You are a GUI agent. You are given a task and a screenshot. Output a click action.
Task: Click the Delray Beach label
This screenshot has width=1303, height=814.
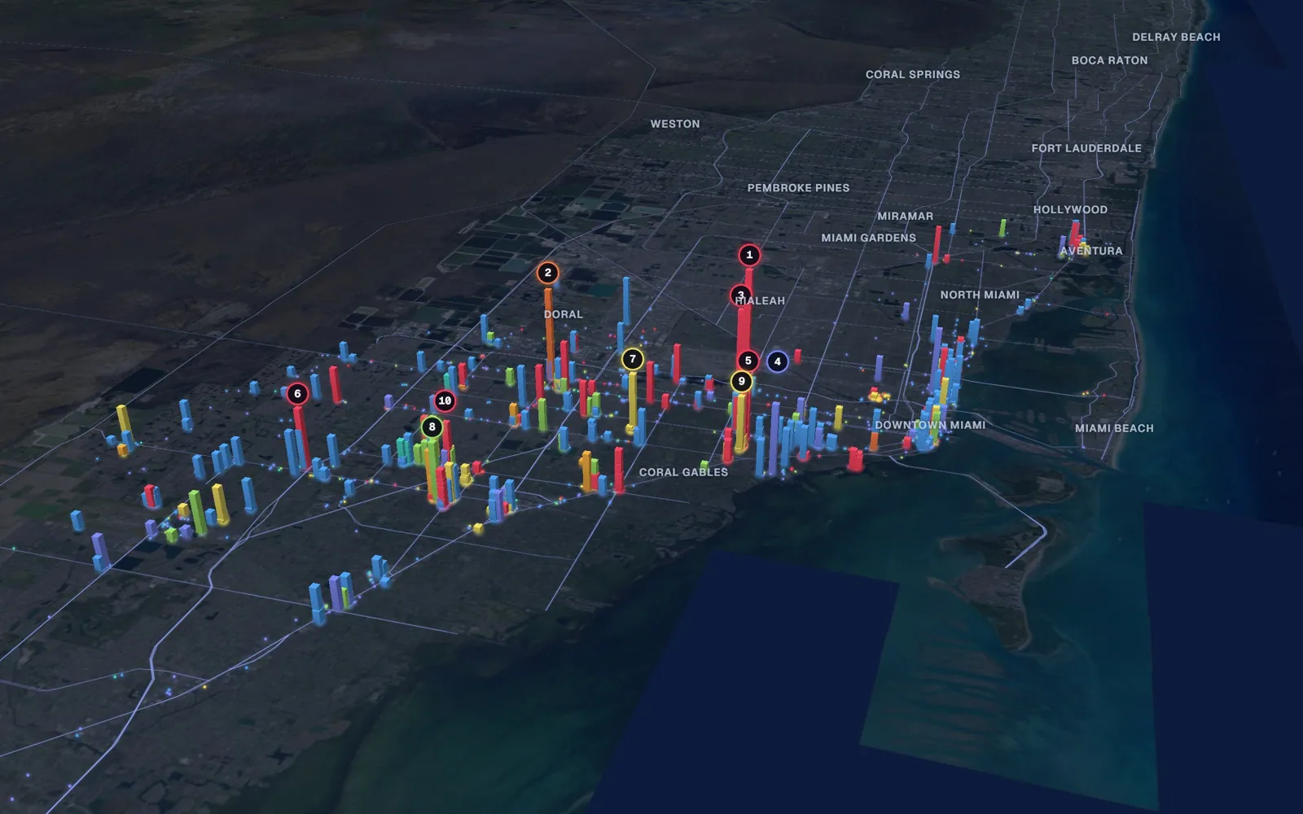pos(1176,37)
